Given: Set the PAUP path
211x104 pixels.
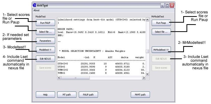Looking at the screenshot, I should 88,95.
